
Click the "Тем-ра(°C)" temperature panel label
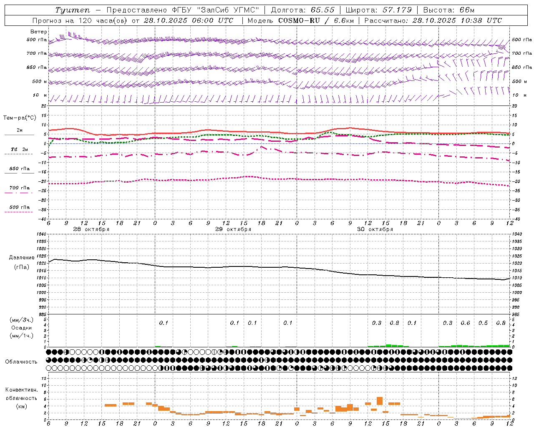pyautogui.click(x=20, y=118)
